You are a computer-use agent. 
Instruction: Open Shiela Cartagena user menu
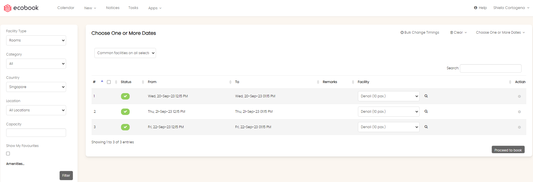click(511, 8)
